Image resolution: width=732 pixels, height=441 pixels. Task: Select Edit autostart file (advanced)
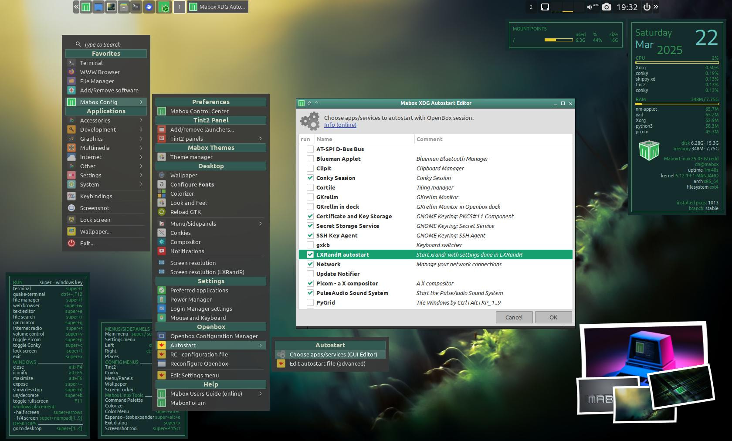(327, 363)
